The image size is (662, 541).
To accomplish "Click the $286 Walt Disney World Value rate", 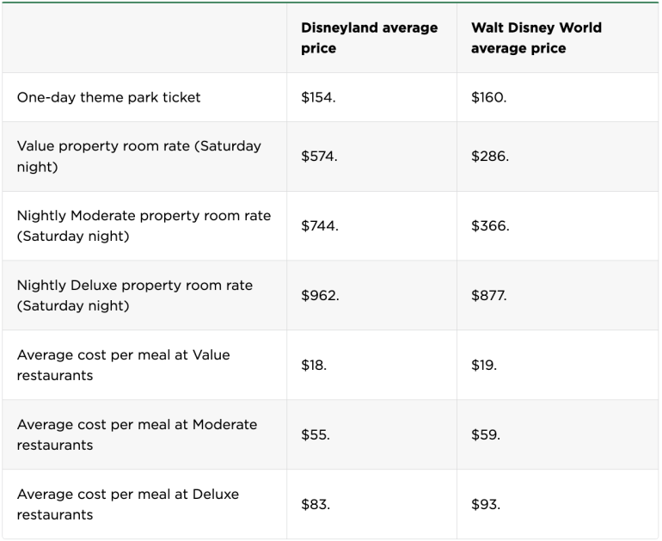I will point(490,157).
